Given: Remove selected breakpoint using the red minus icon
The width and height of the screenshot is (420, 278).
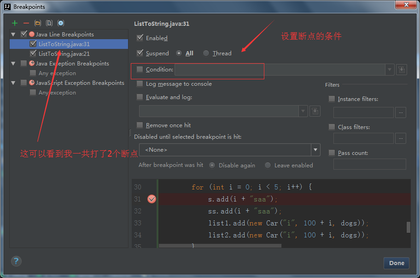Looking at the screenshot, I should 26,23.
